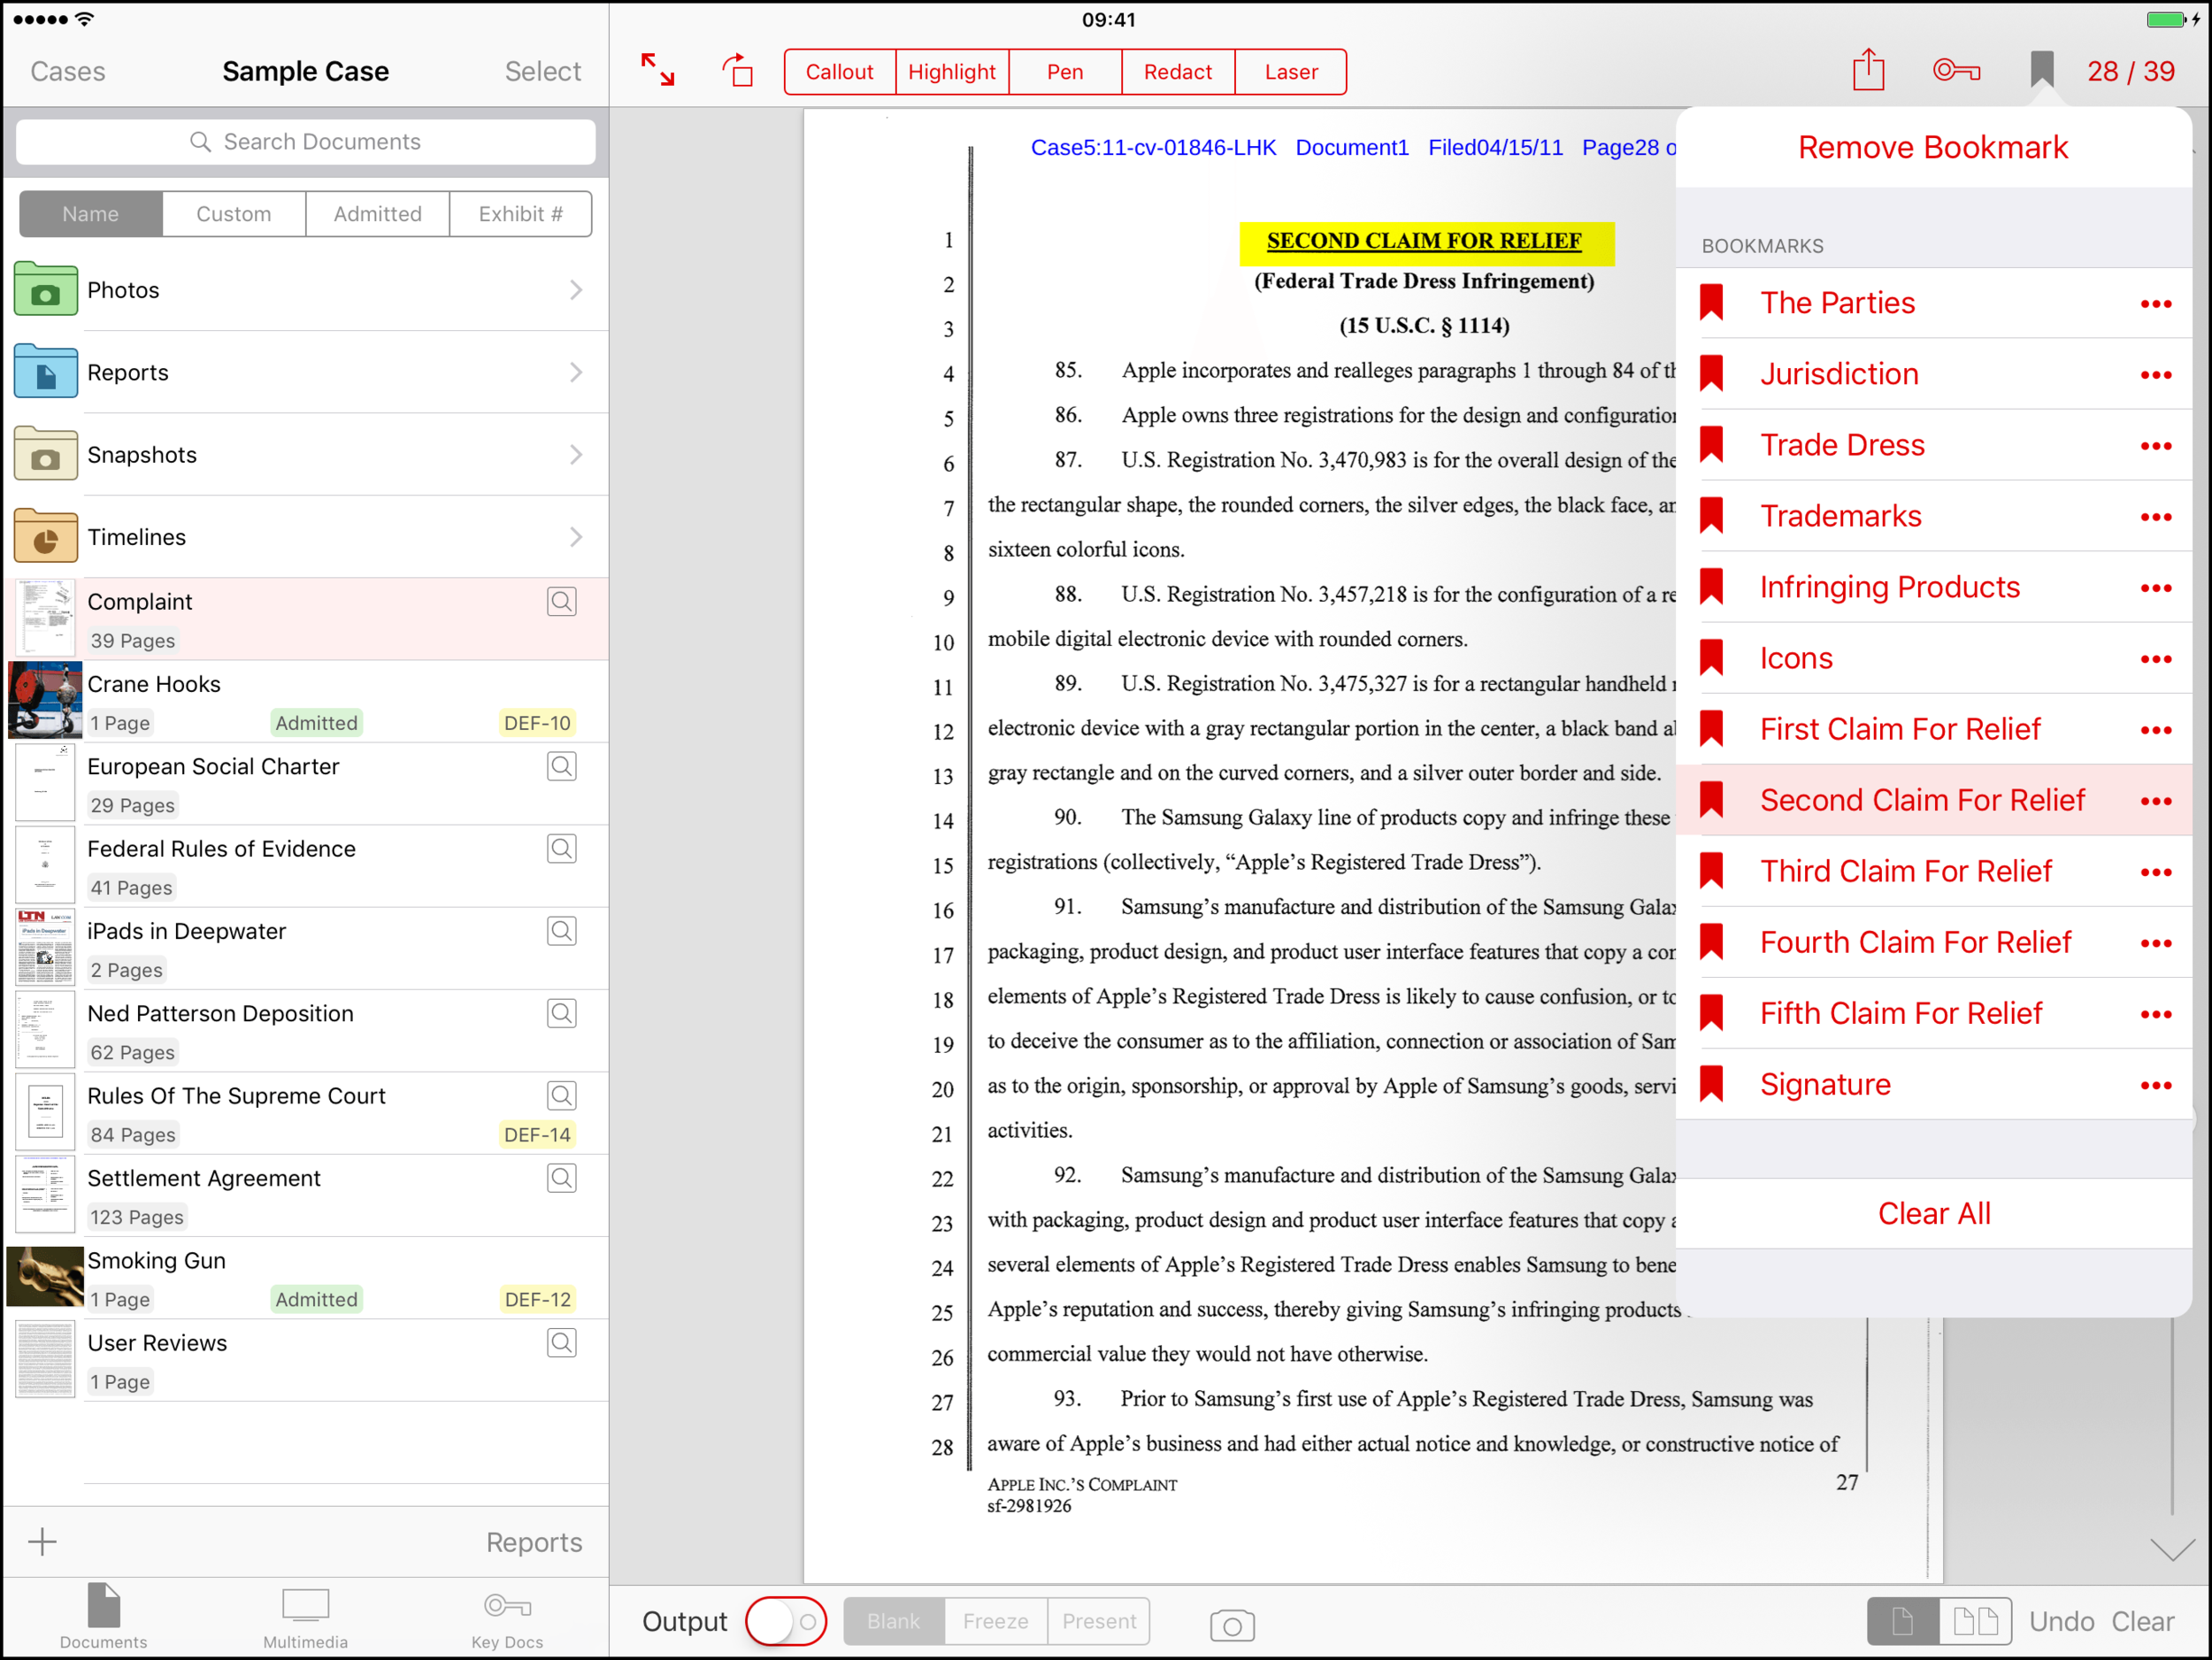2212x1660 pixels.
Task: Select the Callout annotation tool
Action: 840,72
